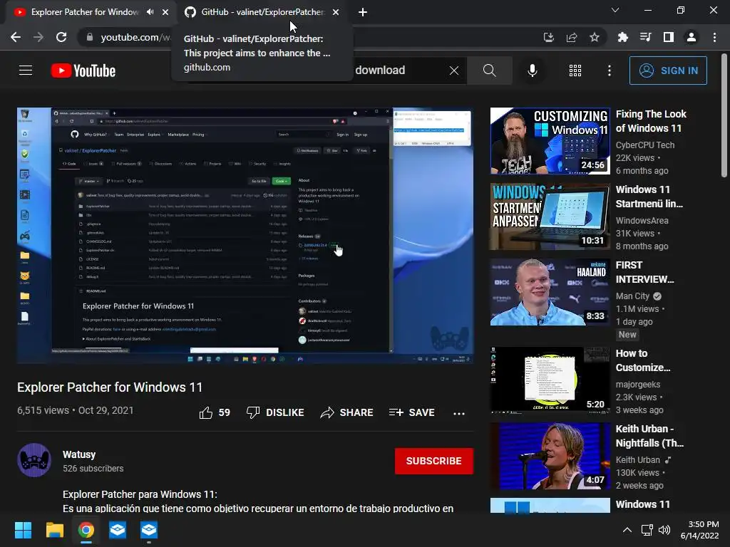Open How to Customize video title

[x=643, y=360]
